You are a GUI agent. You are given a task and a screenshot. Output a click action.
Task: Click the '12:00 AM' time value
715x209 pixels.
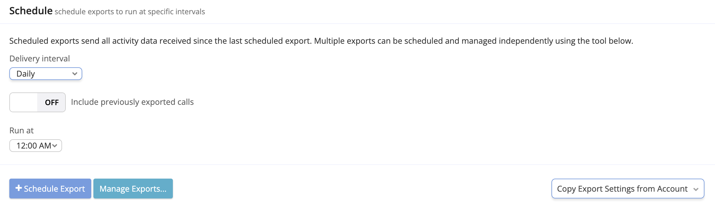pos(34,146)
